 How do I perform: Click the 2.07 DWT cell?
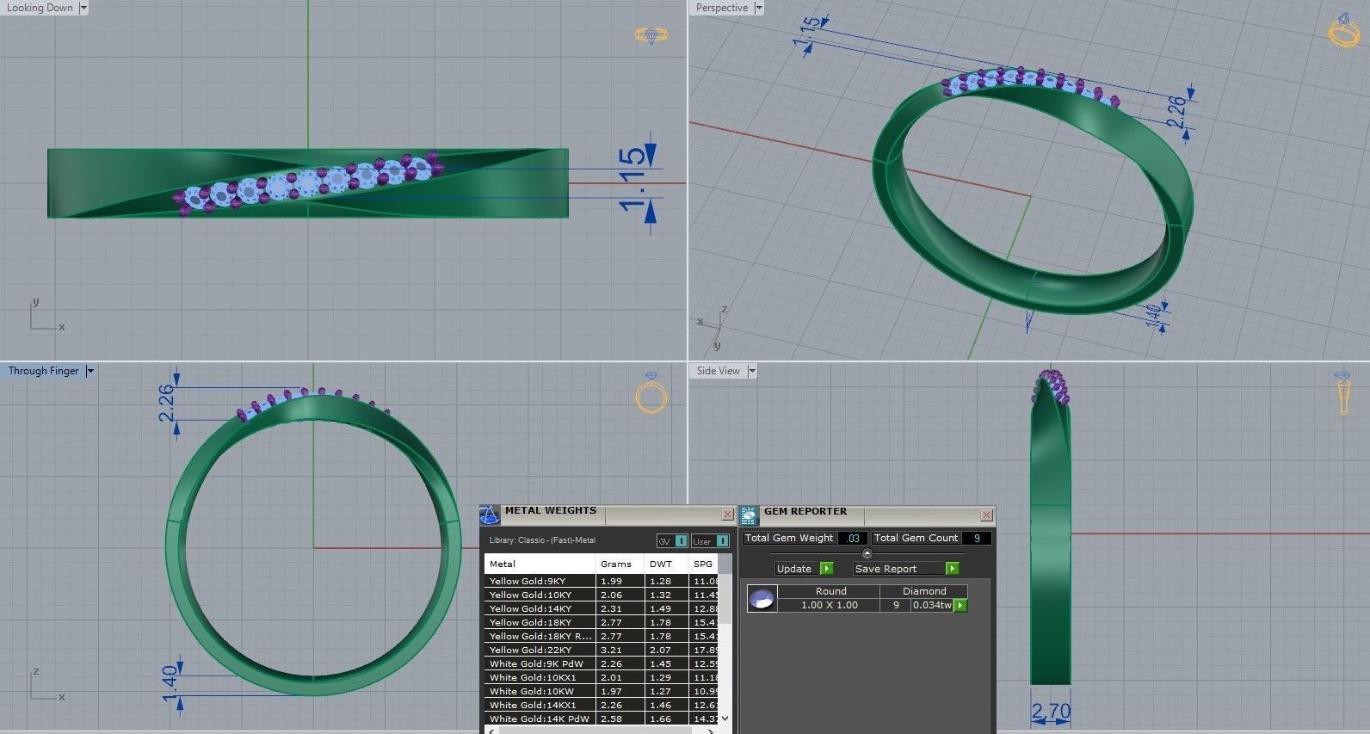(x=667, y=650)
